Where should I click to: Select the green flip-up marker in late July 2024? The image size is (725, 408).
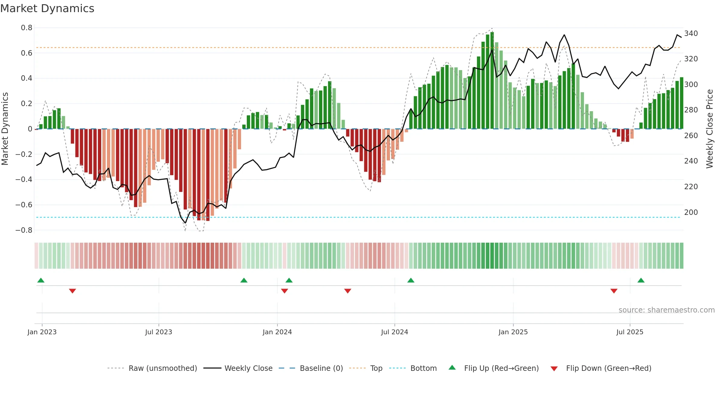pyautogui.click(x=411, y=280)
